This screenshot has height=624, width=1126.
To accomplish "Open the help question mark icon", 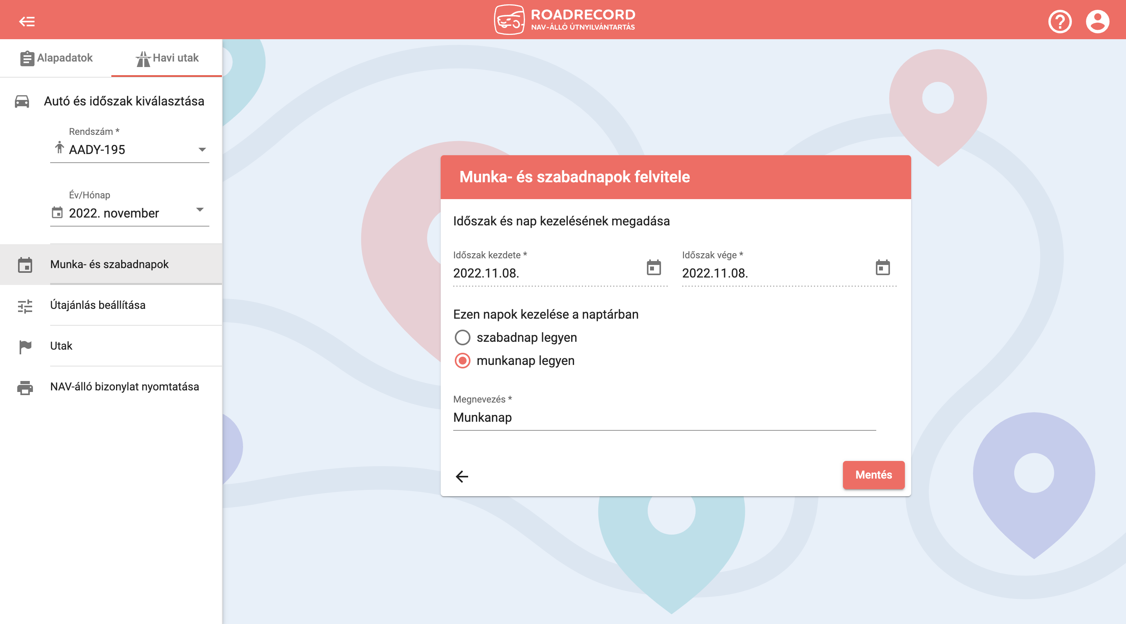I will (1060, 21).
